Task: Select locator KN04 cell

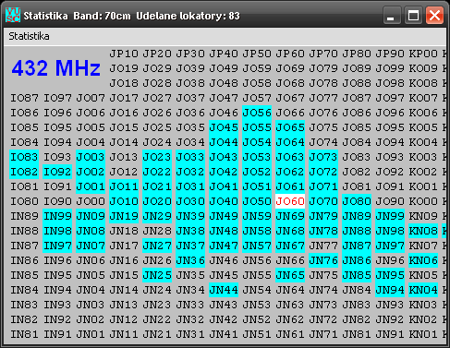Action: (423, 290)
